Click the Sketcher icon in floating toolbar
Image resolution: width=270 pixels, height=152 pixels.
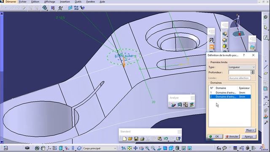tap(211, 40)
